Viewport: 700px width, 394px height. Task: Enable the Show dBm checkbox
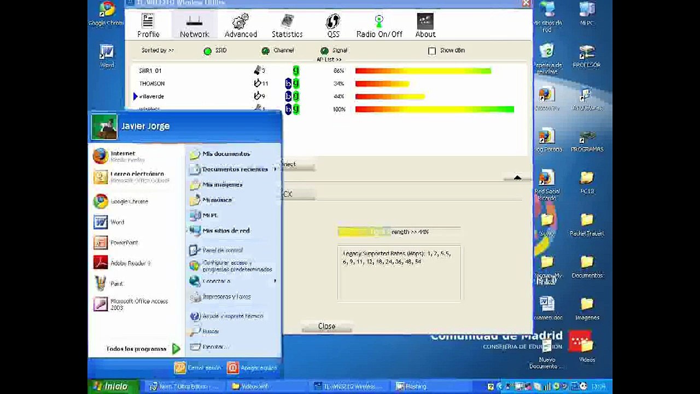coord(432,50)
